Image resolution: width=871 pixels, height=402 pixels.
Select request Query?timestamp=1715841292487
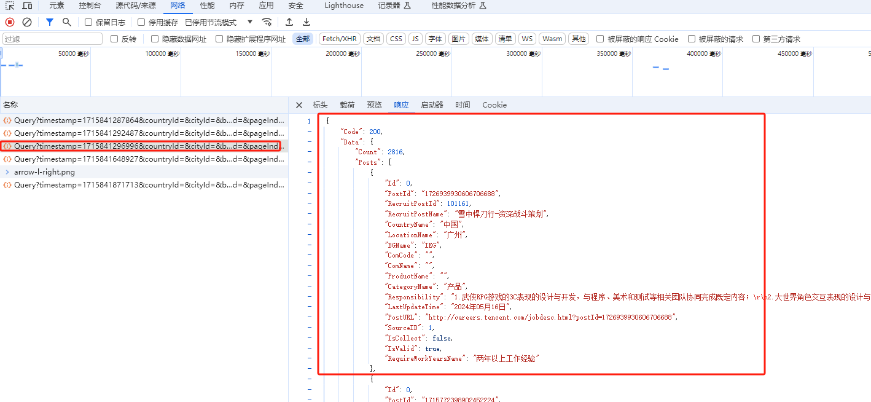point(144,133)
